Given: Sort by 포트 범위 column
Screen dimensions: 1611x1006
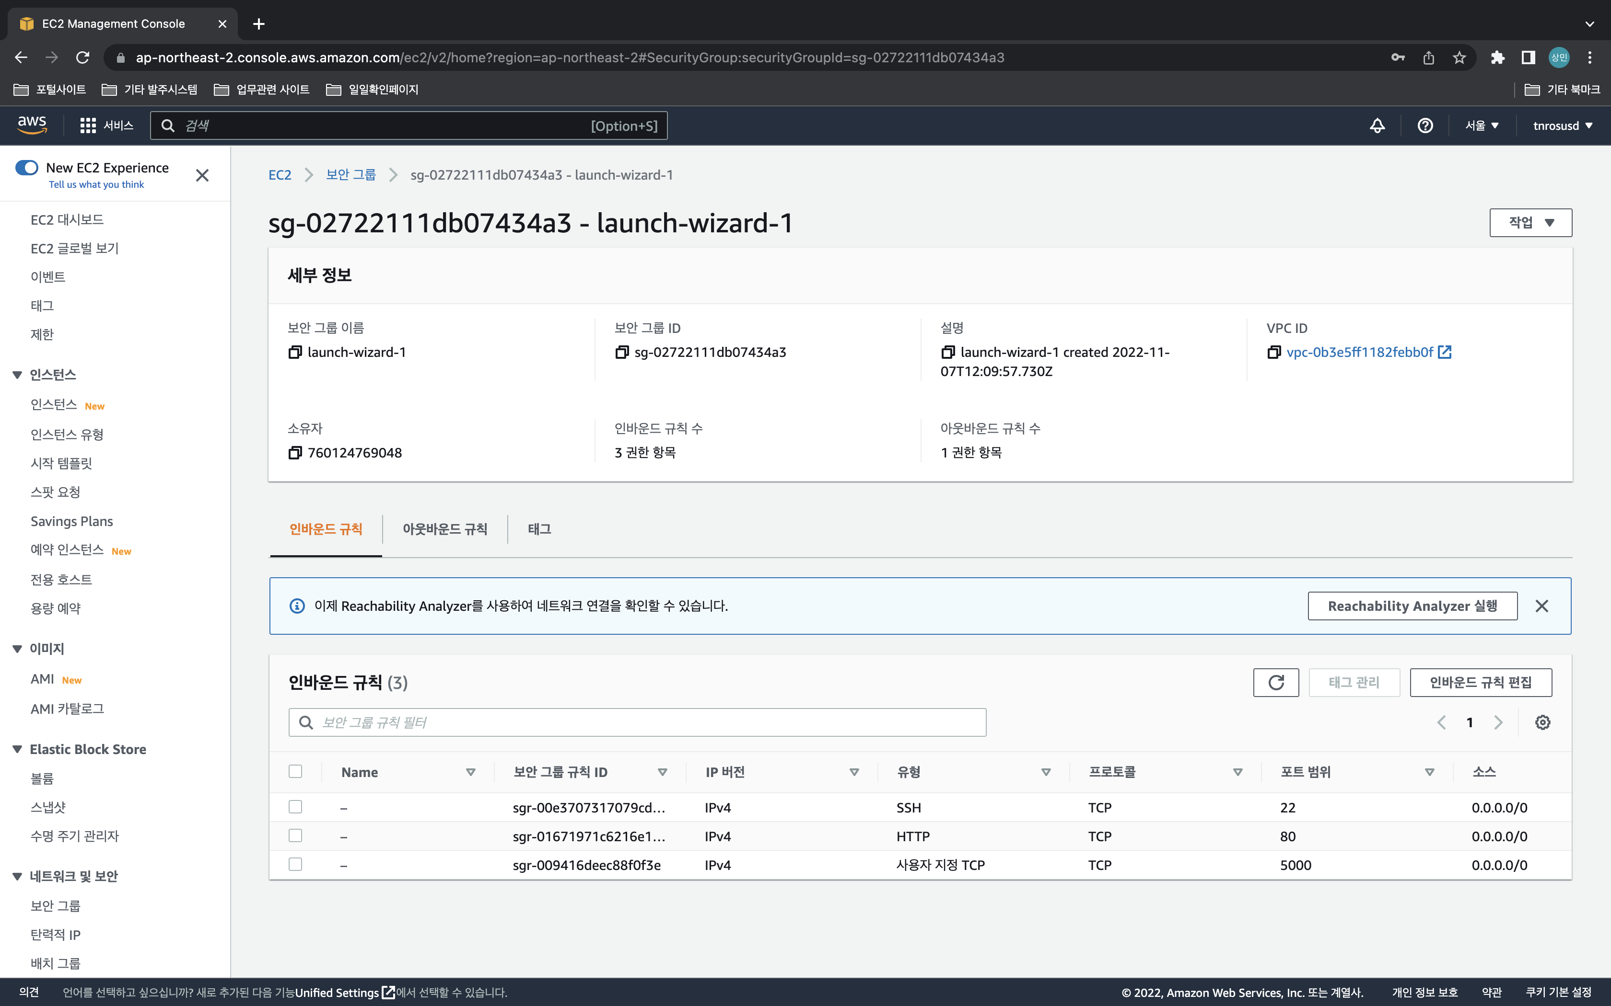Looking at the screenshot, I should pos(1429,772).
